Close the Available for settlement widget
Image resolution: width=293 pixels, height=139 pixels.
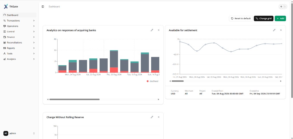pyautogui.click(x=281, y=30)
